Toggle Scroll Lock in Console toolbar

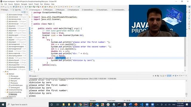[163, 76]
